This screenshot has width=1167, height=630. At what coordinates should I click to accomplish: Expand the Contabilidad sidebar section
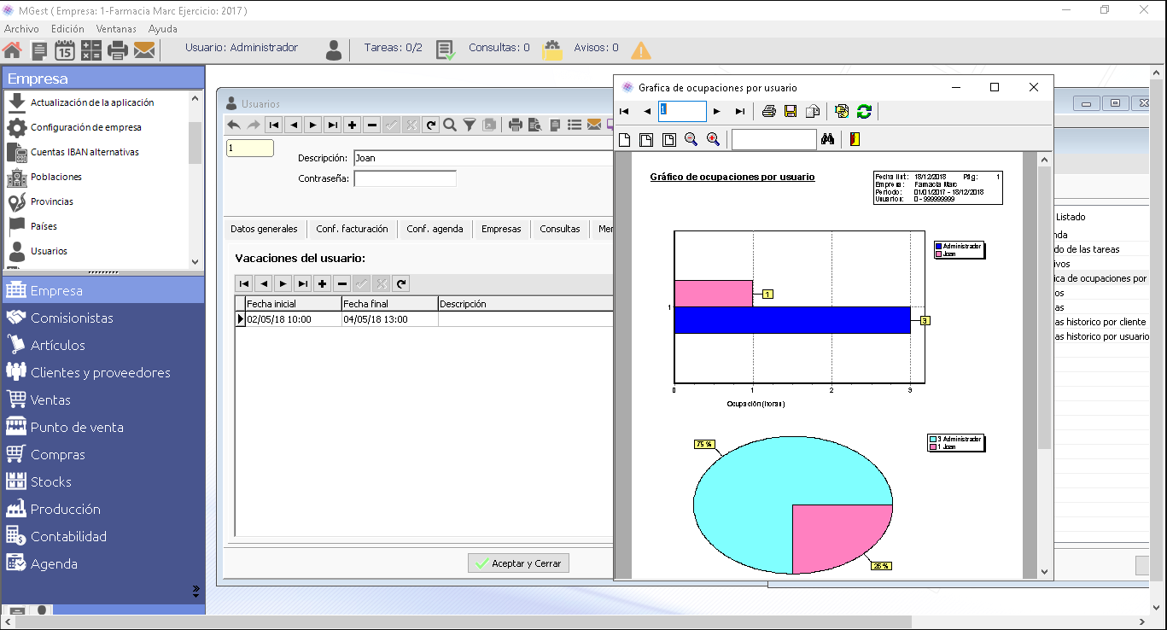(102, 536)
